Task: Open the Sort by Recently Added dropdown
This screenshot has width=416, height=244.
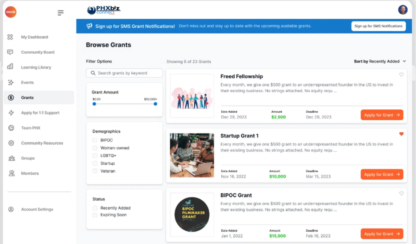Action: (380, 61)
